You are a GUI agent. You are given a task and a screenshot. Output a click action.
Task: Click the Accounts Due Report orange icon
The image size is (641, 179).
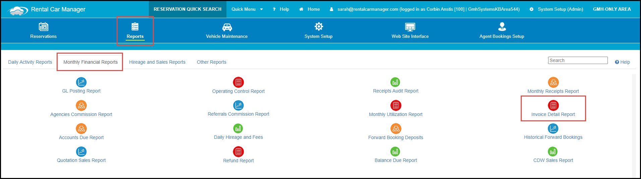(x=81, y=128)
